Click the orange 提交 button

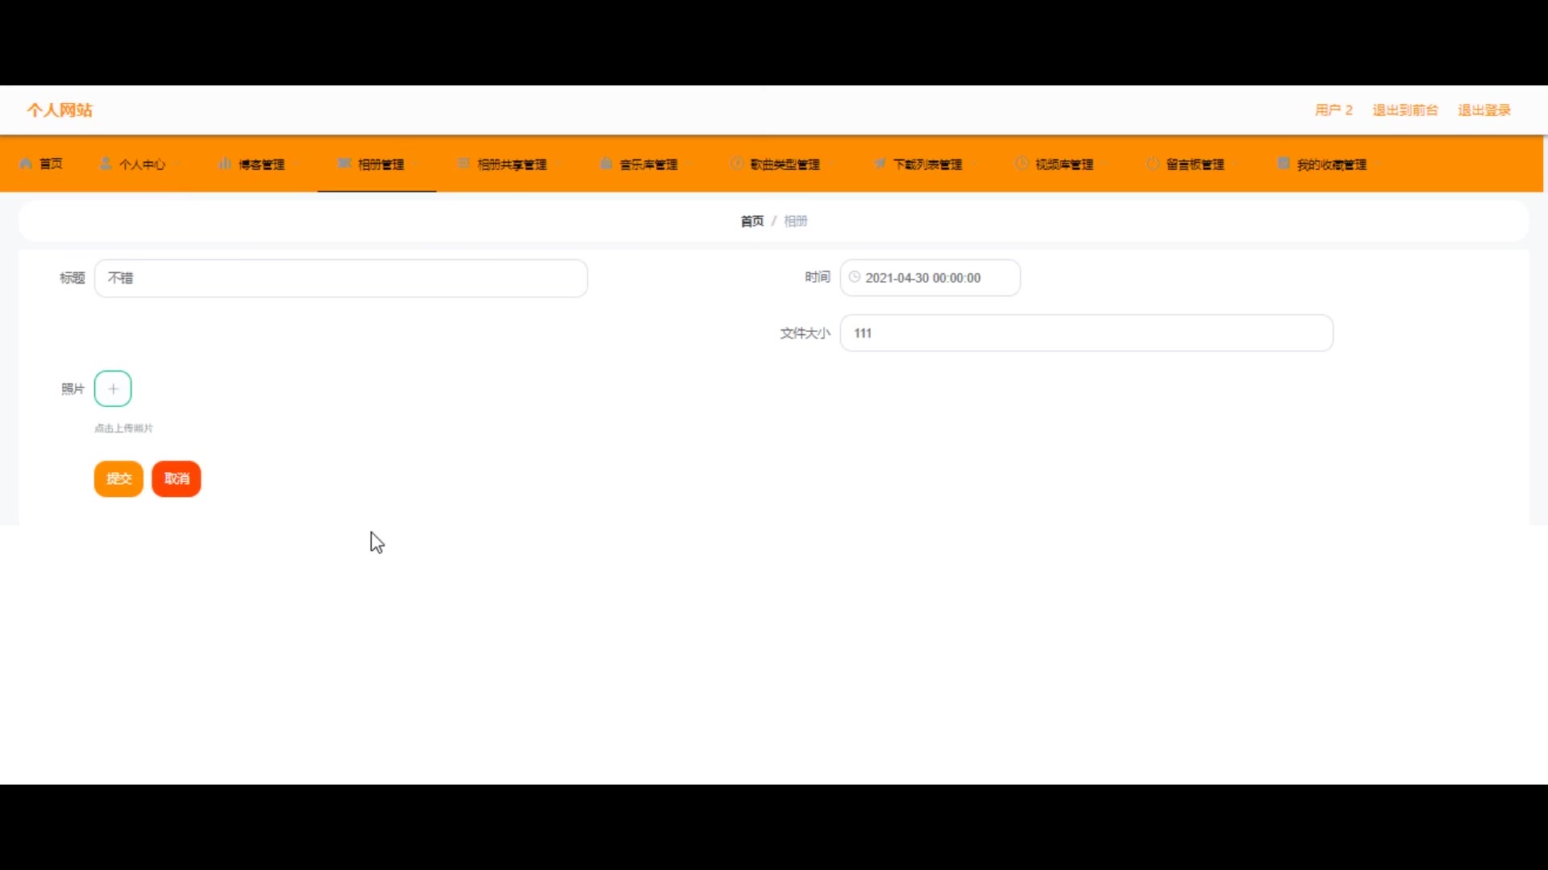point(119,478)
